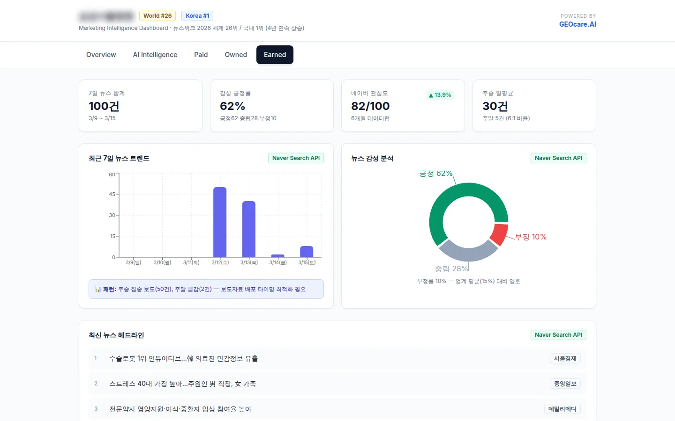Click the World #26 badge
The image size is (675, 421).
click(x=157, y=16)
